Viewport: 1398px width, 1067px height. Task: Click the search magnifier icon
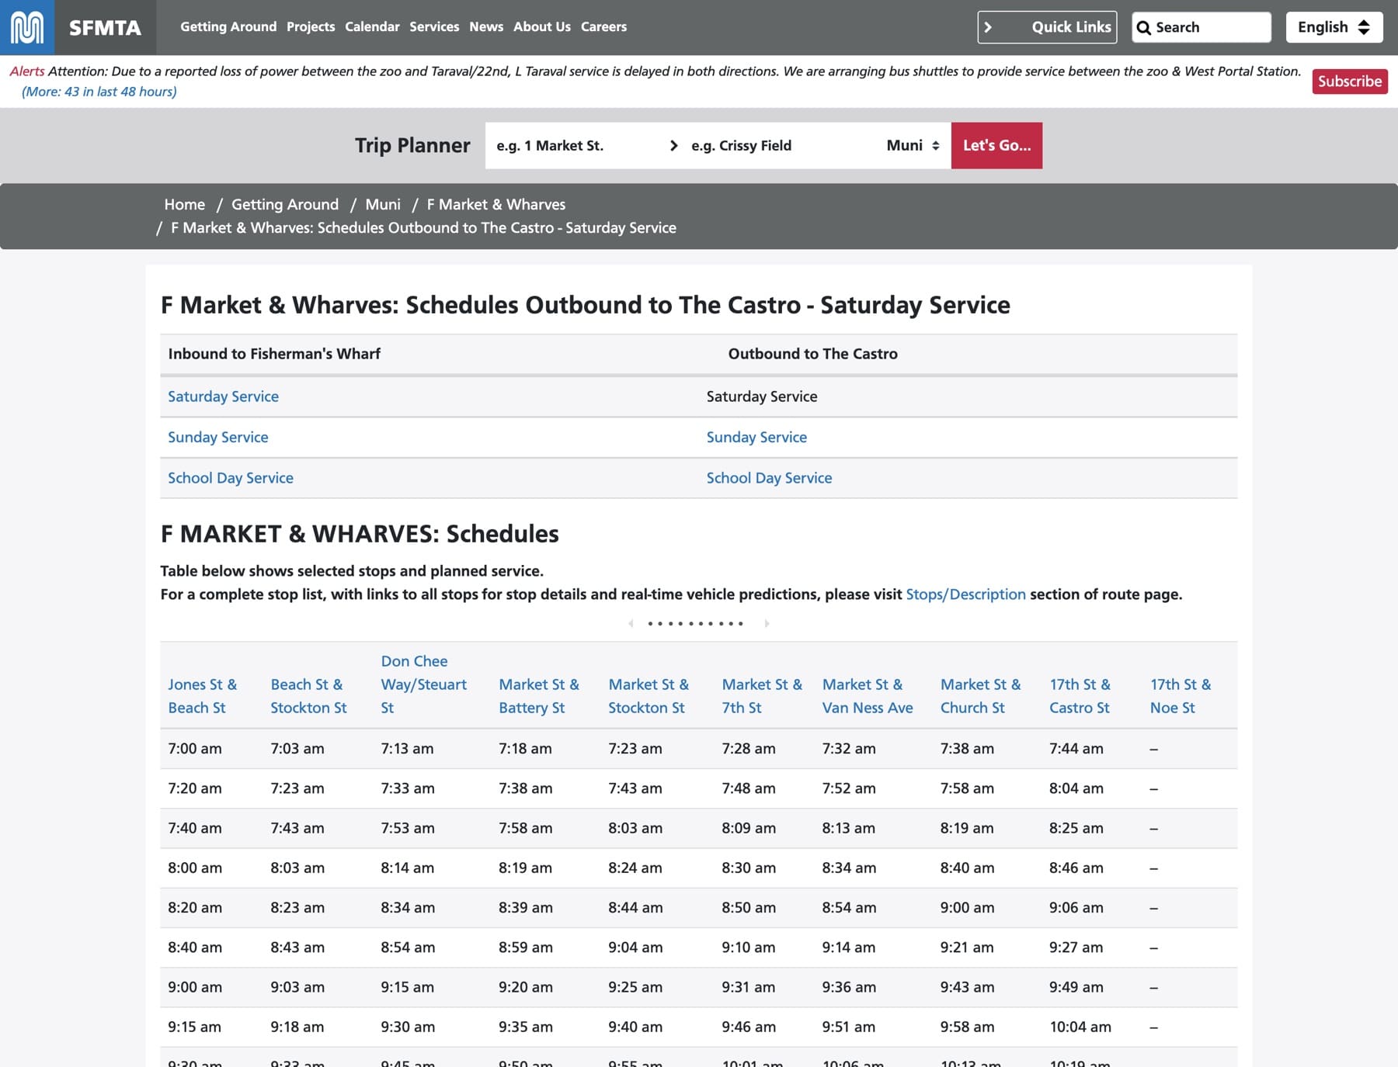tap(1143, 28)
